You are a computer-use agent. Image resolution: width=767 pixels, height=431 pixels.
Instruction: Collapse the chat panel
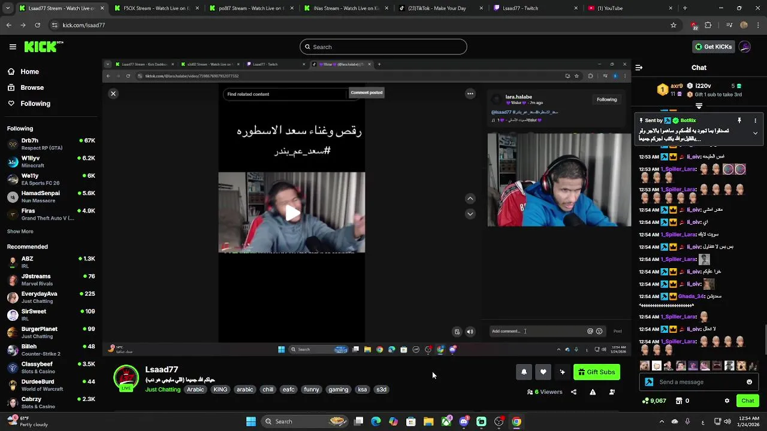pyautogui.click(x=639, y=68)
